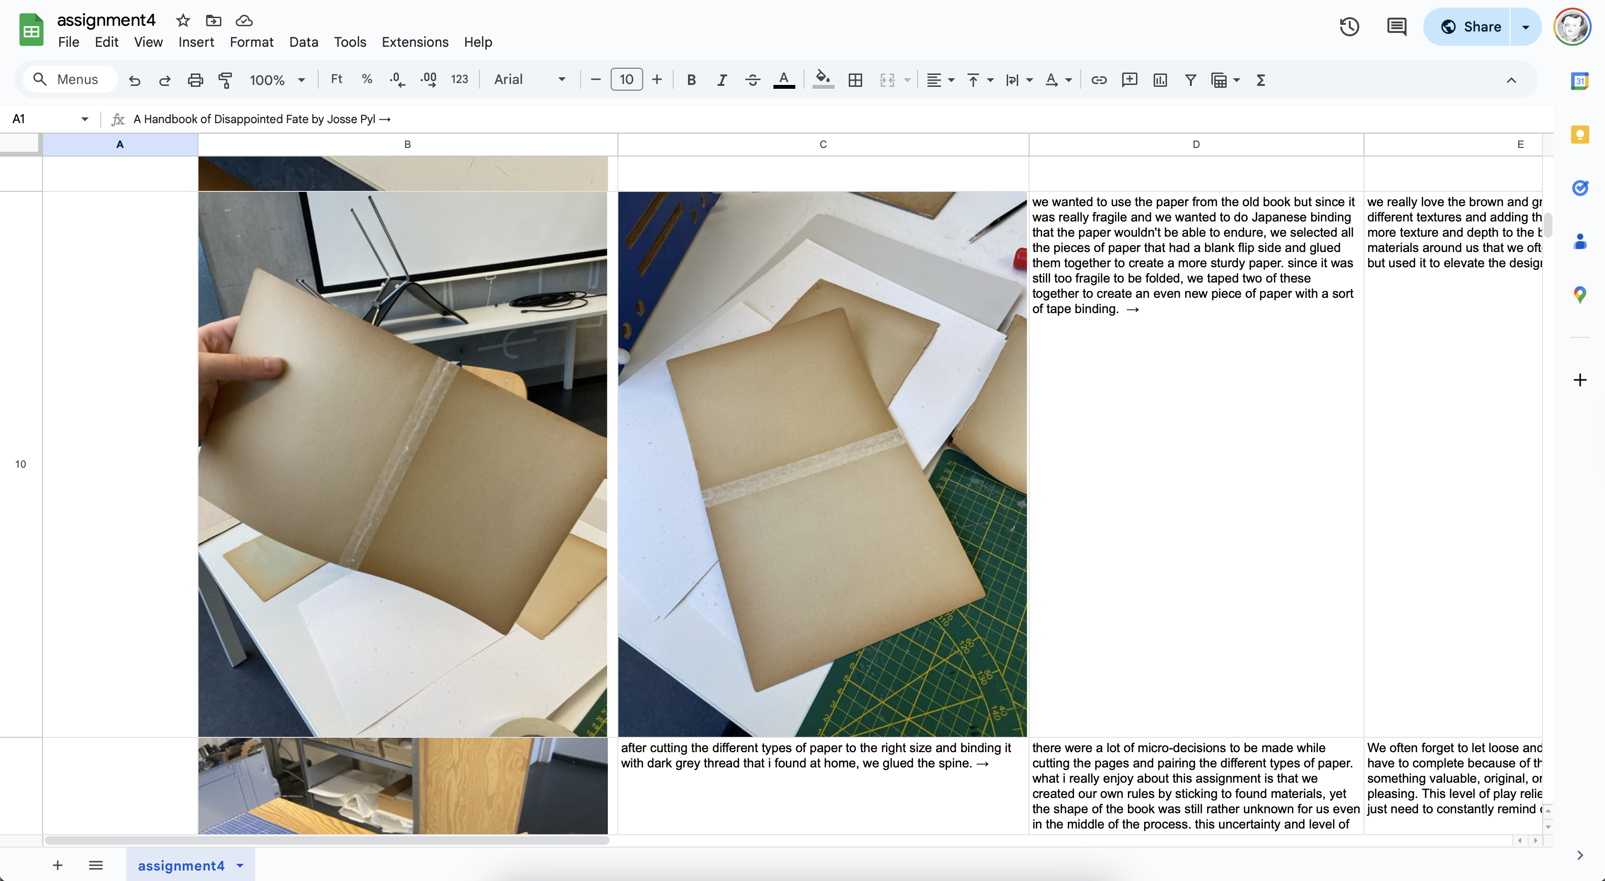Click the create filter icon
The image size is (1605, 881).
1190,80
